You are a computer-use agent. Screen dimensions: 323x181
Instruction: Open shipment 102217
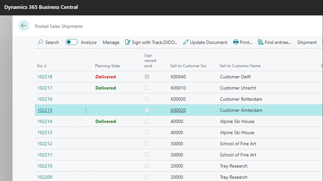pos(45,88)
